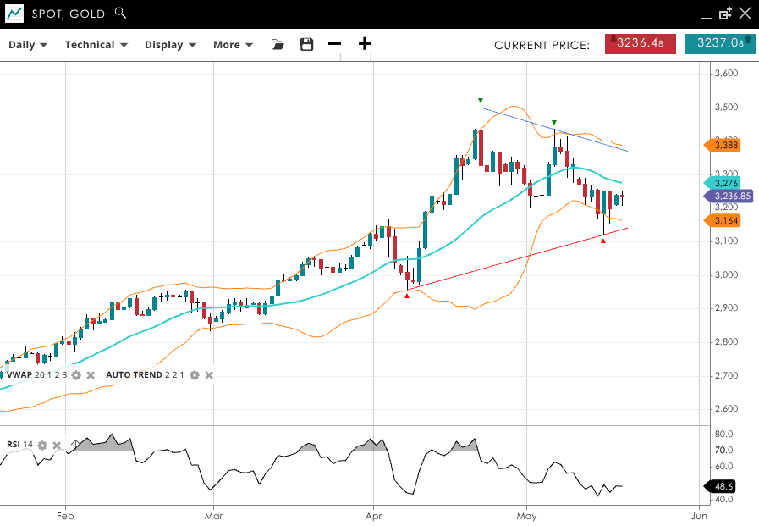The height and width of the screenshot is (526, 759).
Task: Expand the Daily timeframe dropdown
Action: (x=28, y=45)
